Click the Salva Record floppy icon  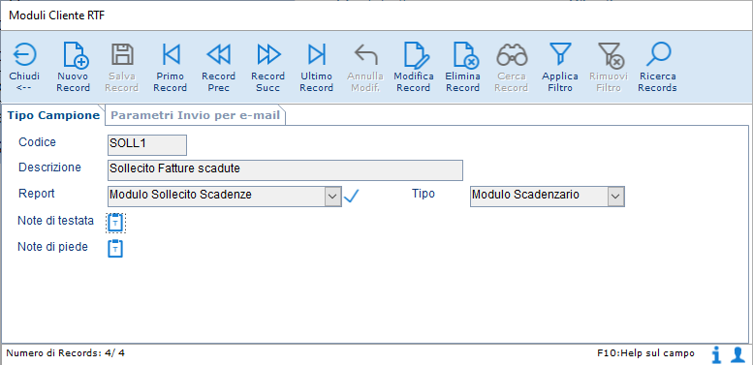pos(122,54)
